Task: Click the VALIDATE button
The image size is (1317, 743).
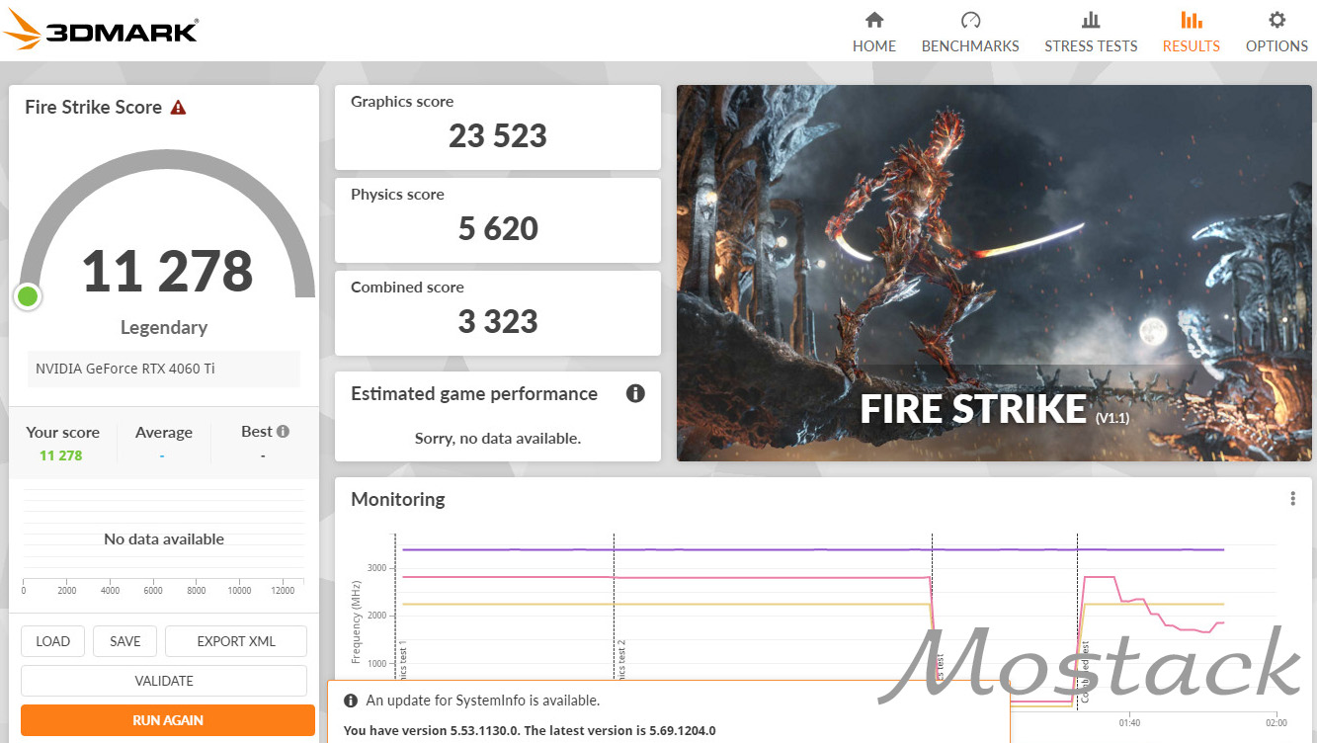Action: (164, 681)
